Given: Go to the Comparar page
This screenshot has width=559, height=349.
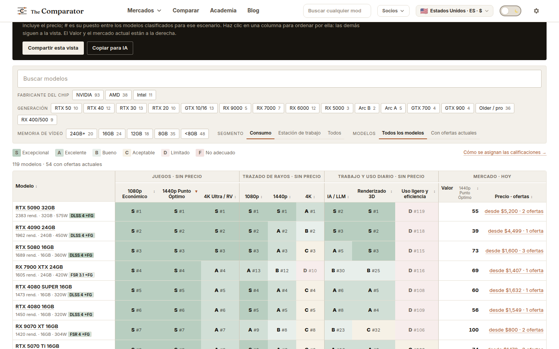Looking at the screenshot, I should [186, 10].
